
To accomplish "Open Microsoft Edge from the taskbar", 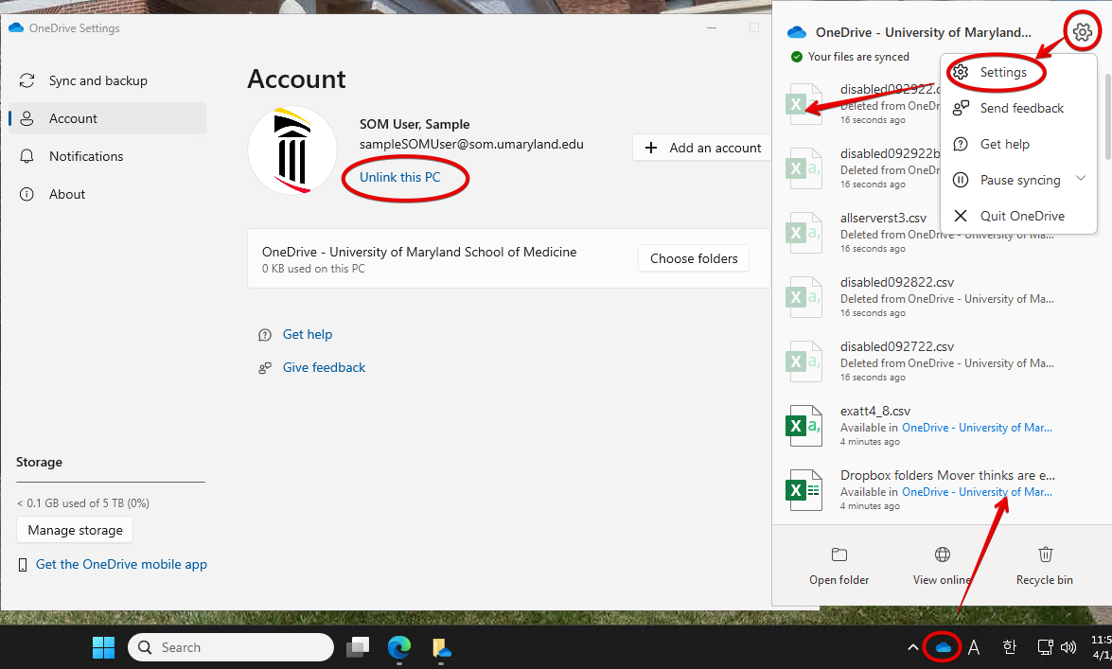I will 399,647.
